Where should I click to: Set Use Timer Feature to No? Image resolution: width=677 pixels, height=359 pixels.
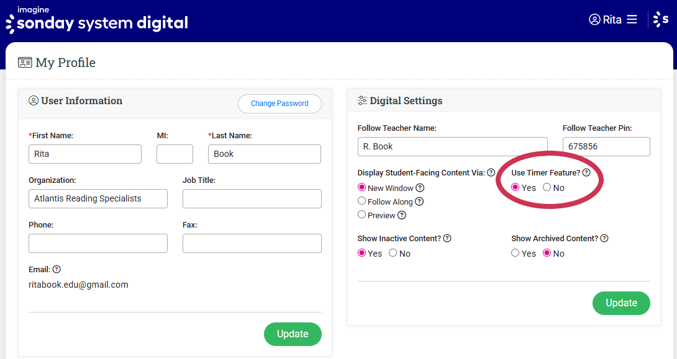[547, 187]
